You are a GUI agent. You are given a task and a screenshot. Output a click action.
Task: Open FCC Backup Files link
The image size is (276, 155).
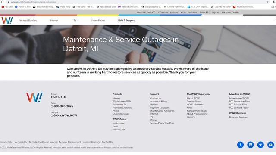coord(238,105)
